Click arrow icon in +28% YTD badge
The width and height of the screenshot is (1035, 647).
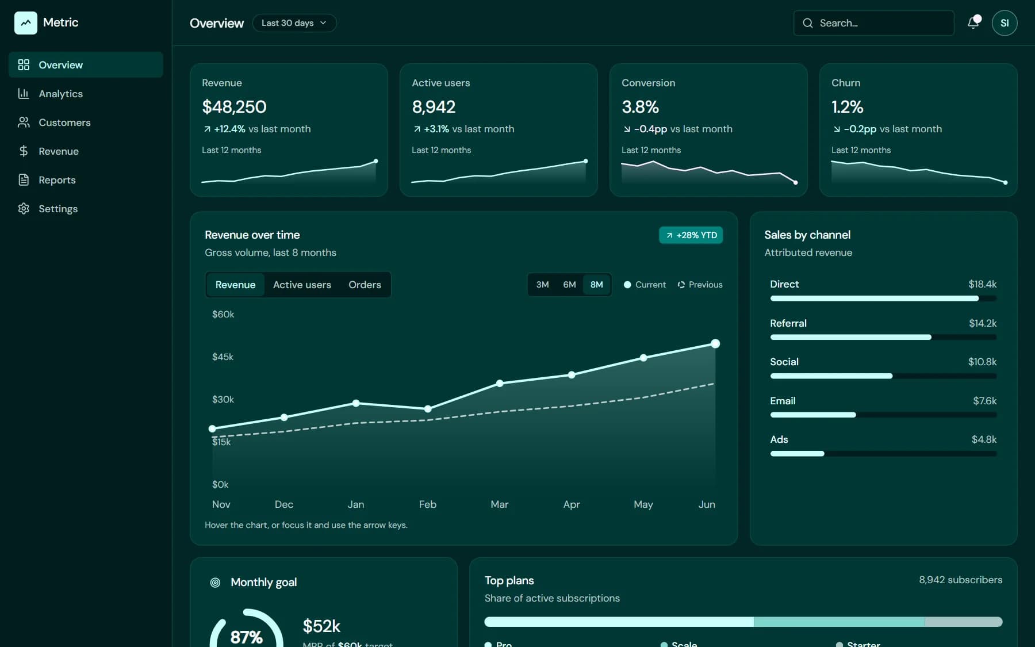tap(669, 235)
